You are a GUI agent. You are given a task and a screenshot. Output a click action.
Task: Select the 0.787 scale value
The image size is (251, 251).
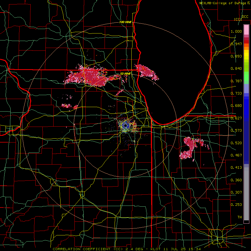pyautogui.click(x=236, y=81)
